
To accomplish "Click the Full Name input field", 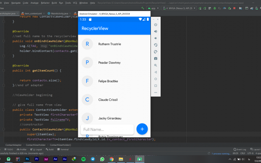I will click(x=107, y=130).
